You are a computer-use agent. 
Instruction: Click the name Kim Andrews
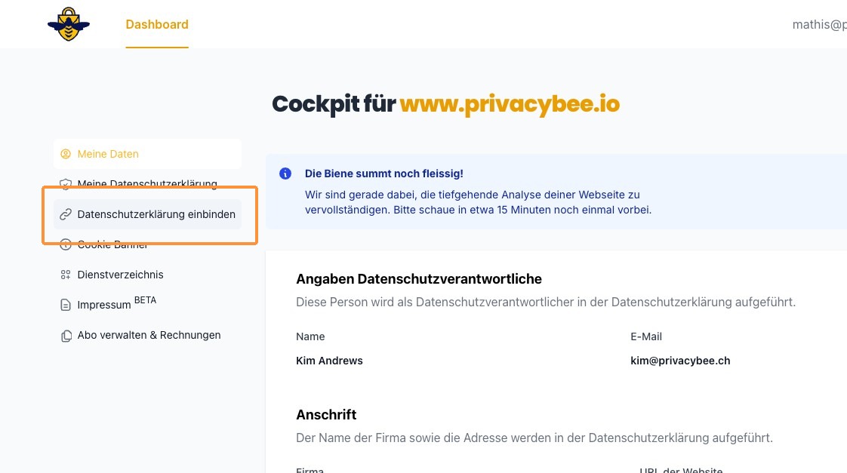(329, 361)
